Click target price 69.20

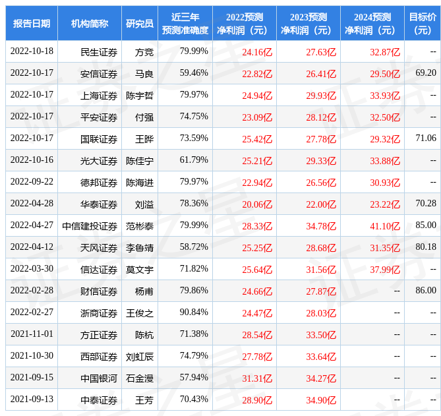coord(426,73)
